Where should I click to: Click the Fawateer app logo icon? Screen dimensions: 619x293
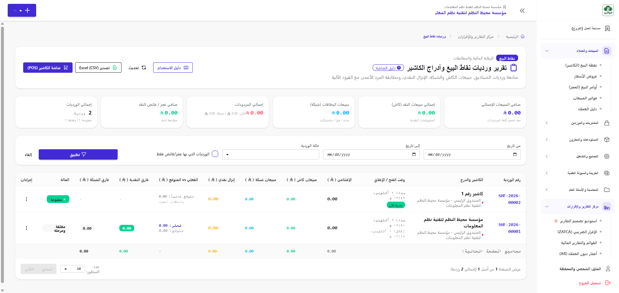(608, 10)
